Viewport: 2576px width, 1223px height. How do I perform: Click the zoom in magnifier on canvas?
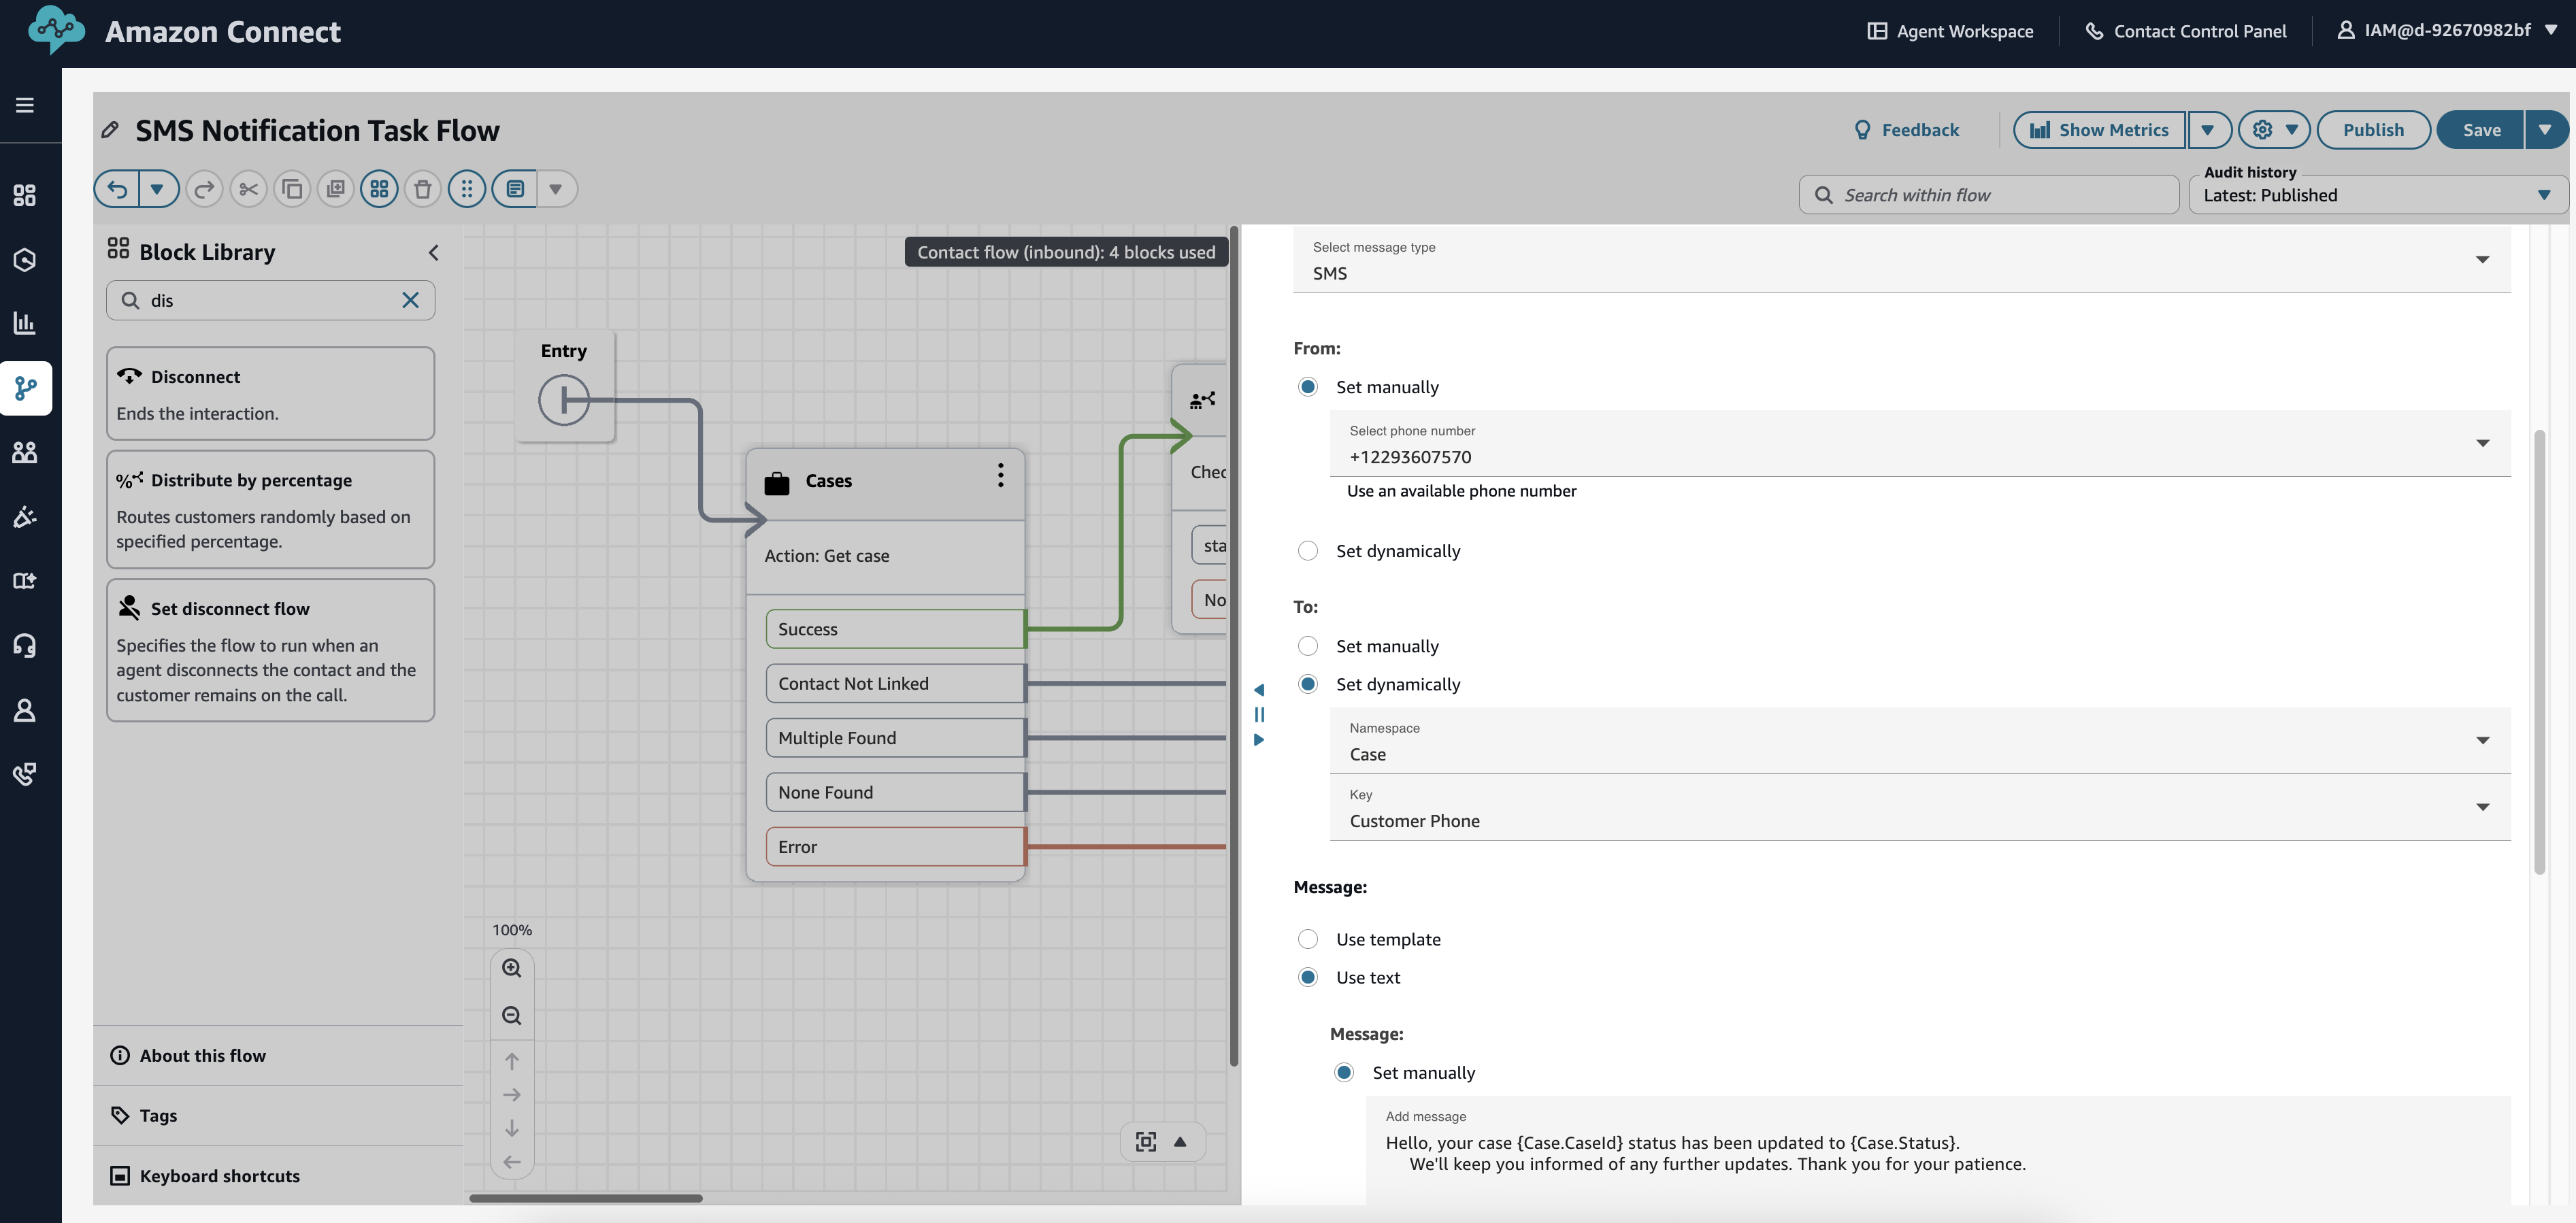511,968
